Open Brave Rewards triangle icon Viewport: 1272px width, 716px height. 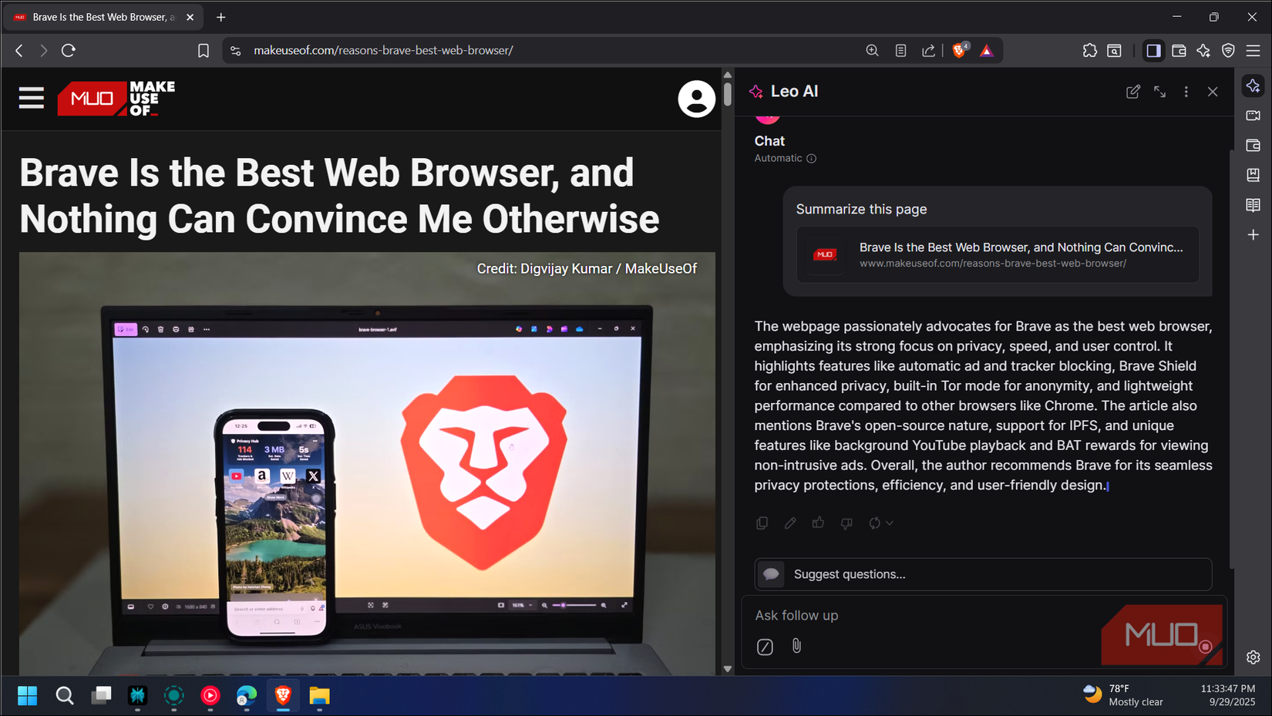pyautogui.click(x=987, y=50)
